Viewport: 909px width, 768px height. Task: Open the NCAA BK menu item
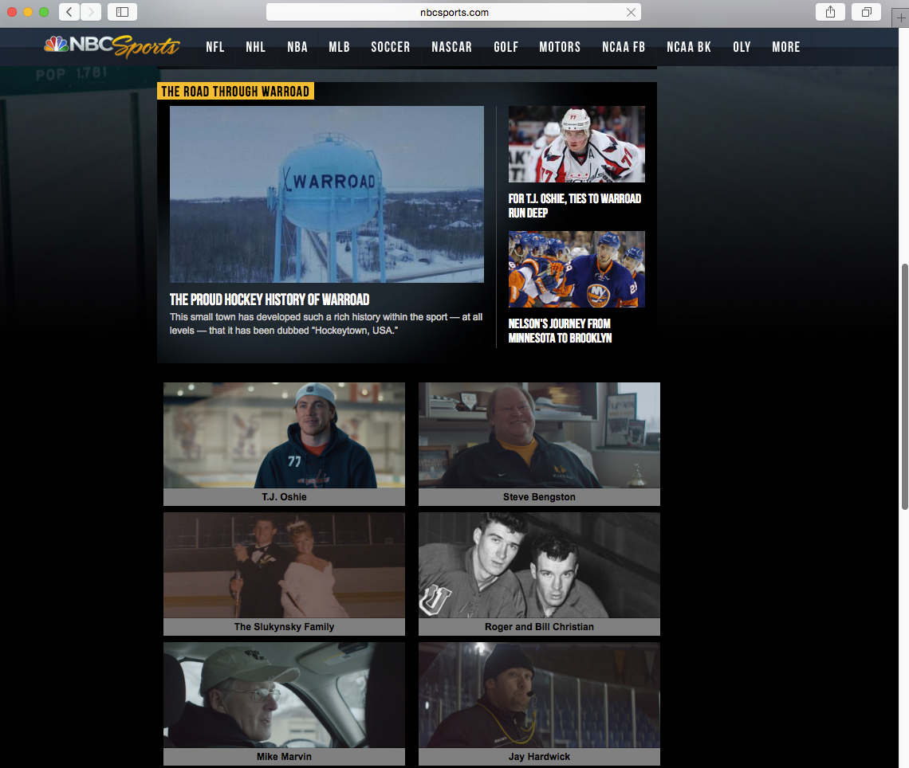pos(689,47)
